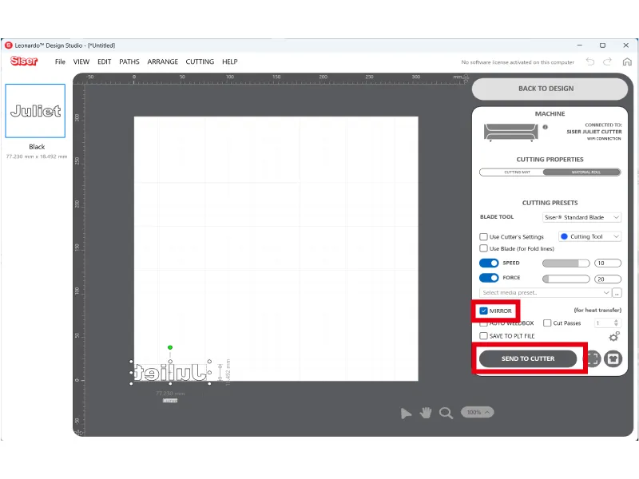
Task: Open the Cutting Tool color dropdown
Action: (589, 237)
